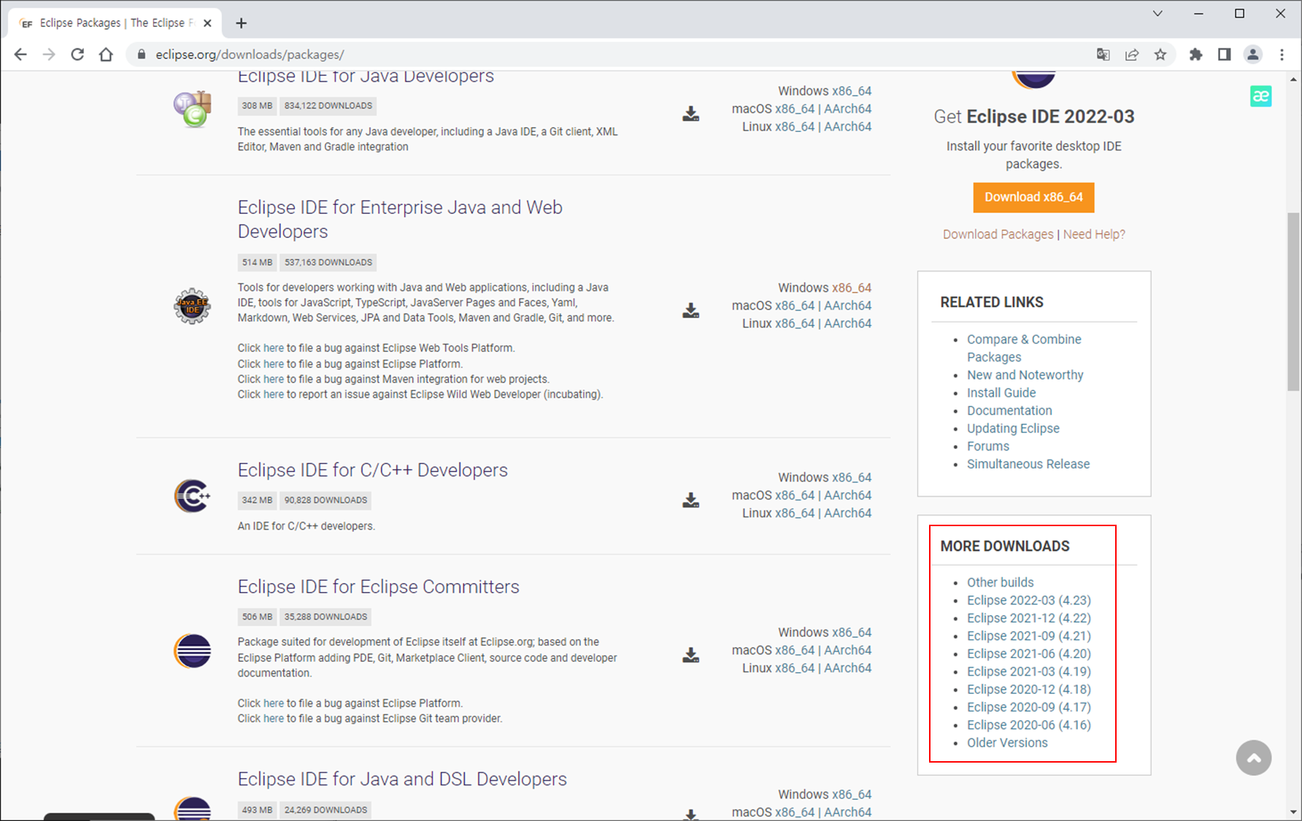Open Compare & Combine Packages link

click(x=1024, y=348)
